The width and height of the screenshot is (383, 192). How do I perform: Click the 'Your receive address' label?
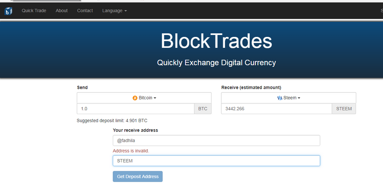pos(135,130)
